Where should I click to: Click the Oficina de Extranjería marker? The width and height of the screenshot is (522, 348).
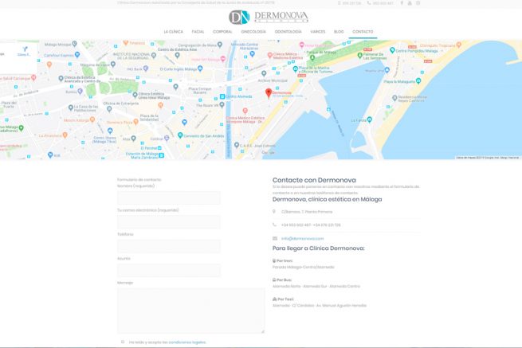click(x=109, y=109)
